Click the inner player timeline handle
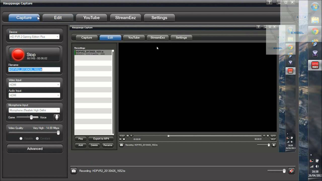The width and height of the screenshot is (322, 181). click(168, 136)
